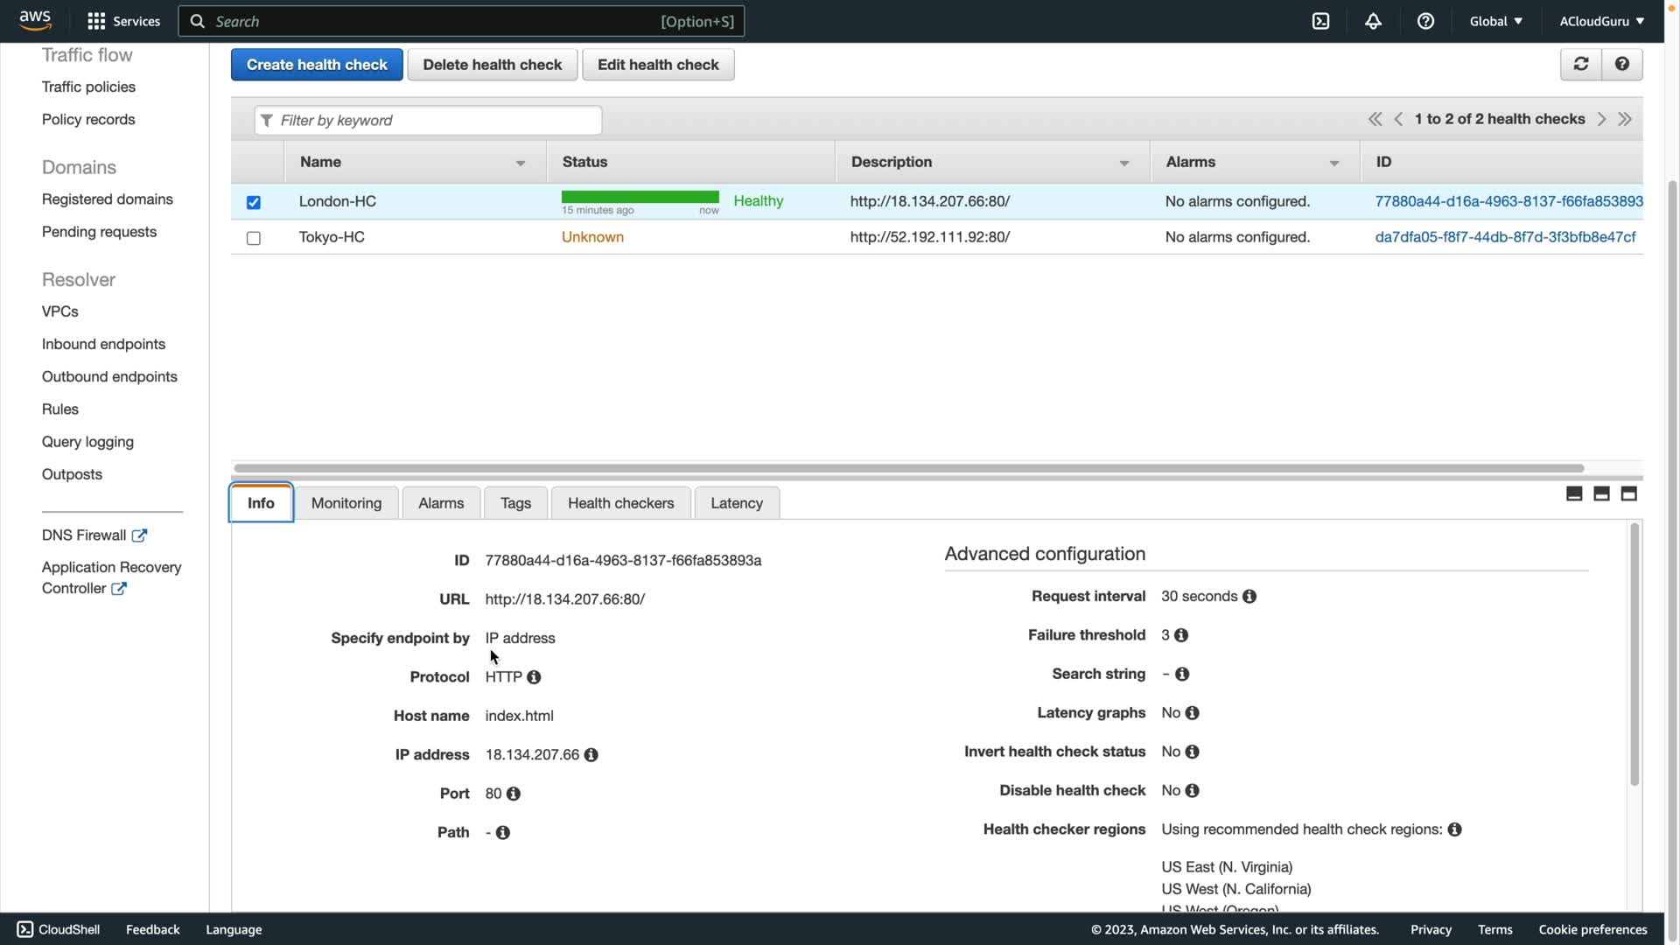Click the Failure threshold info icon
Screen dimensions: 1680x945
click(x=1181, y=635)
